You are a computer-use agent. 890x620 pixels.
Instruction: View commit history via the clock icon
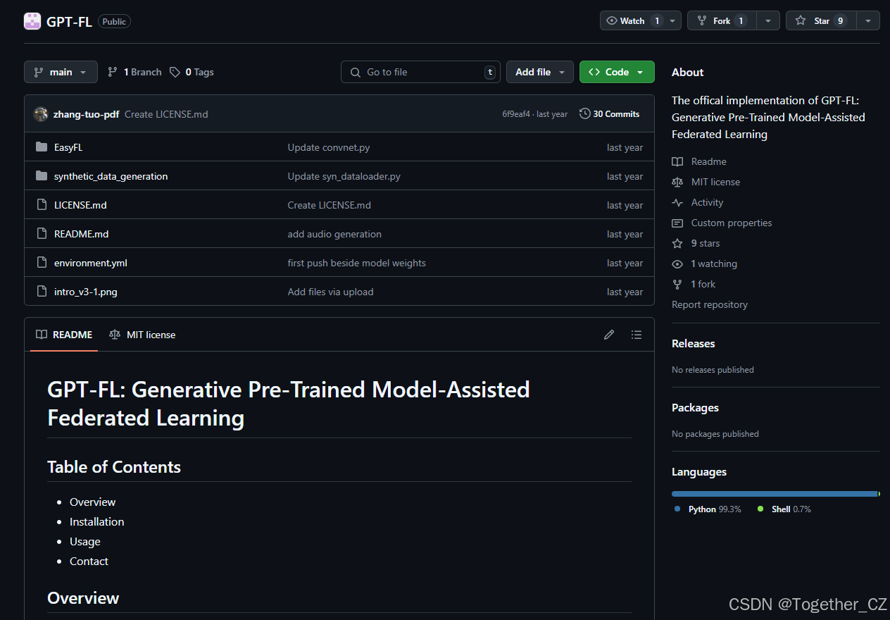click(584, 113)
